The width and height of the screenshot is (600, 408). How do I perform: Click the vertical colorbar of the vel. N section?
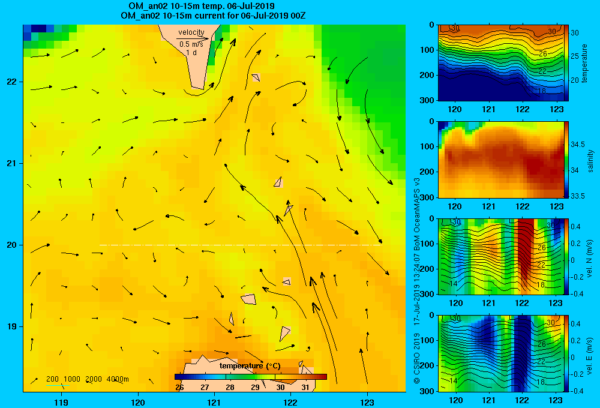pos(566,256)
